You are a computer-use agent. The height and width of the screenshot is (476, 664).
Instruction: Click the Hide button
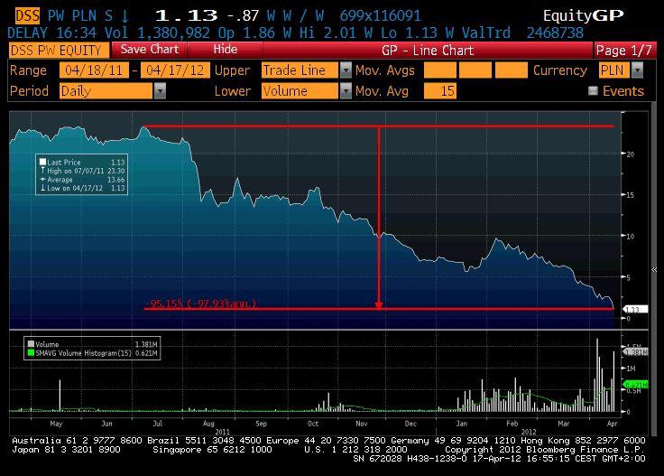(x=226, y=50)
